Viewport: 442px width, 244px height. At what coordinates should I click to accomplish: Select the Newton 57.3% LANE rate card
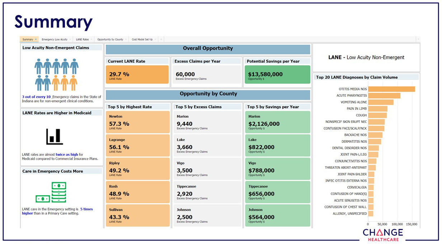coord(137,122)
